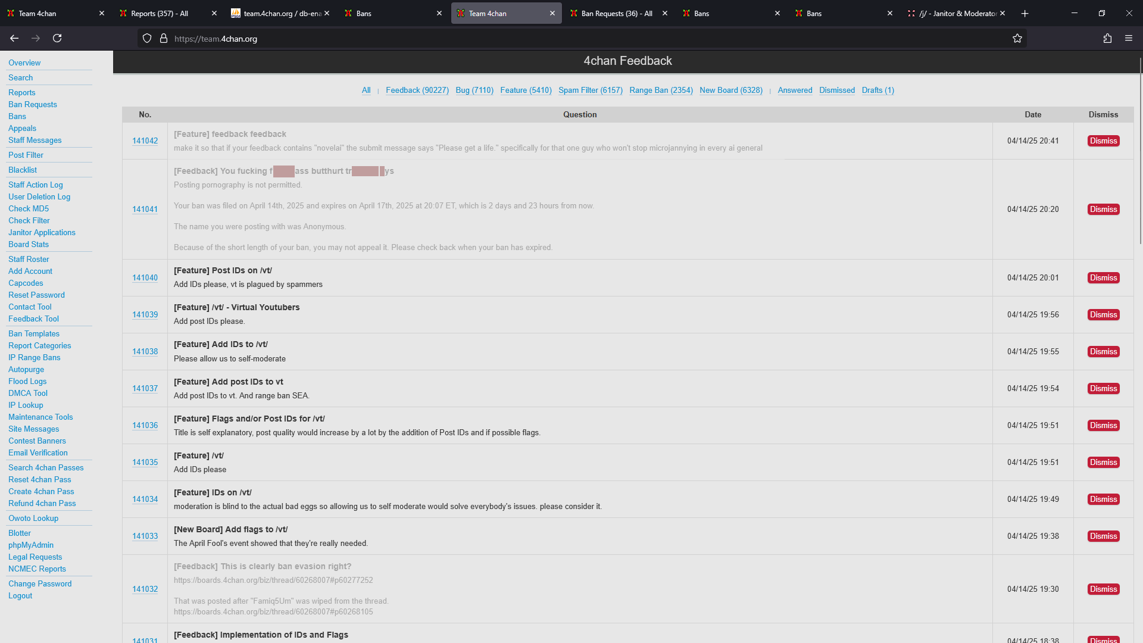Close the Reports (357) tab
This screenshot has height=643, width=1143.
pyautogui.click(x=214, y=13)
